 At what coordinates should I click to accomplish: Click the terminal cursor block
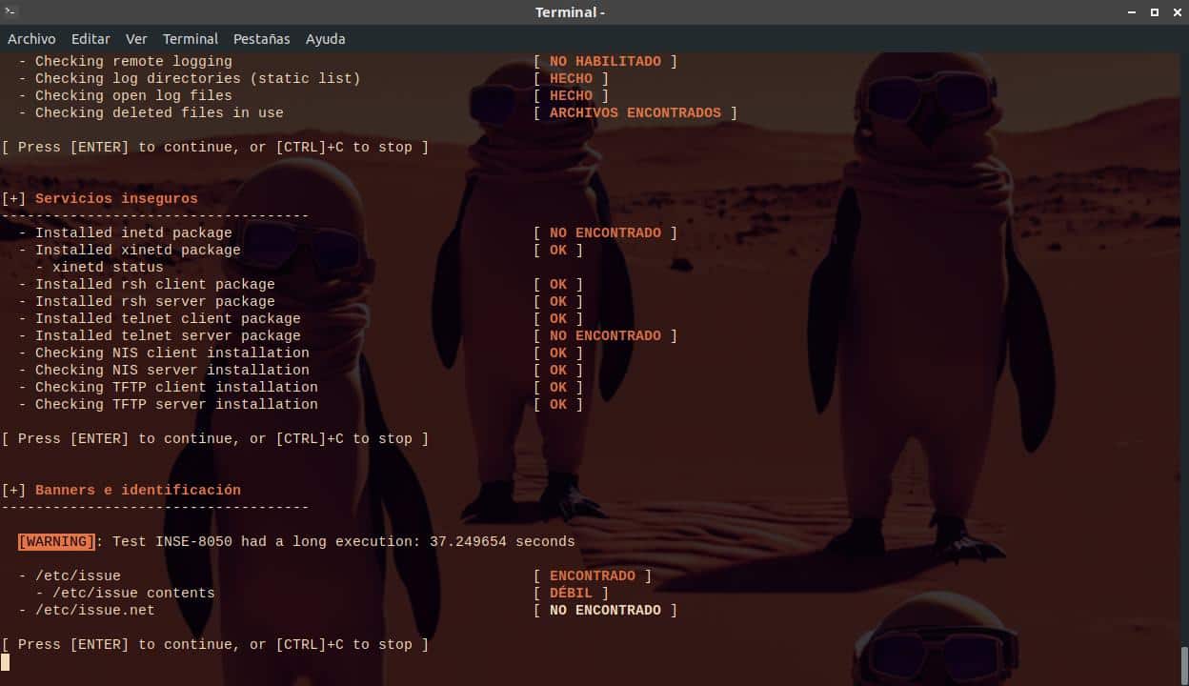click(5, 661)
